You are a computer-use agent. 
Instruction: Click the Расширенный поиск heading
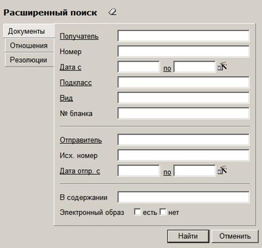tap(50, 13)
